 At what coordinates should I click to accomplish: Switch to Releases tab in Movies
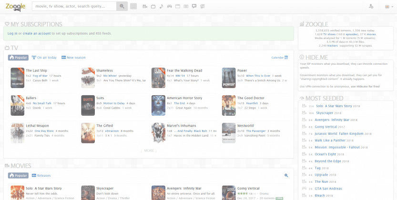(x=41, y=176)
